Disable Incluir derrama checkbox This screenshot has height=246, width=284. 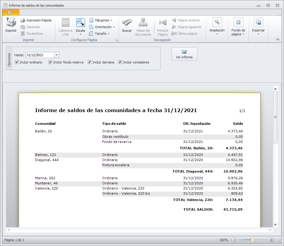(x=90, y=62)
